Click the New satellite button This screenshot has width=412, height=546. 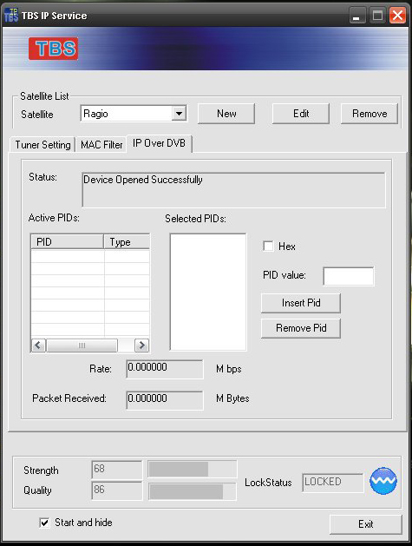pyautogui.click(x=226, y=114)
